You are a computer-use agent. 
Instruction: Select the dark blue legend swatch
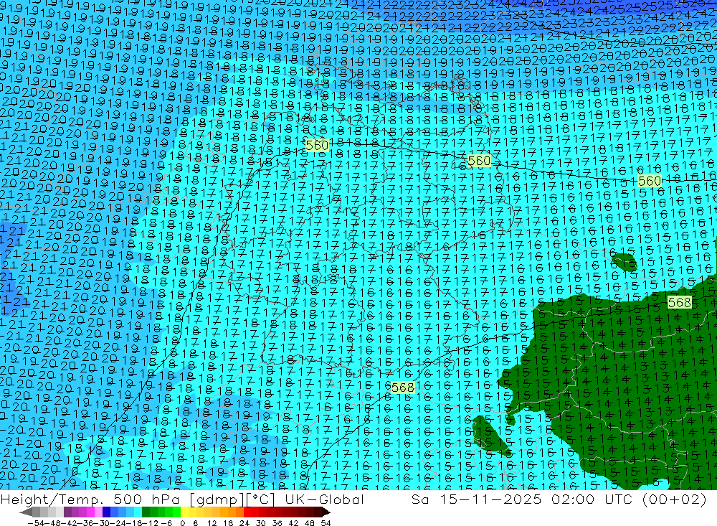click(106, 512)
